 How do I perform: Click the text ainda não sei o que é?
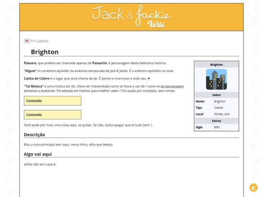click(40, 164)
